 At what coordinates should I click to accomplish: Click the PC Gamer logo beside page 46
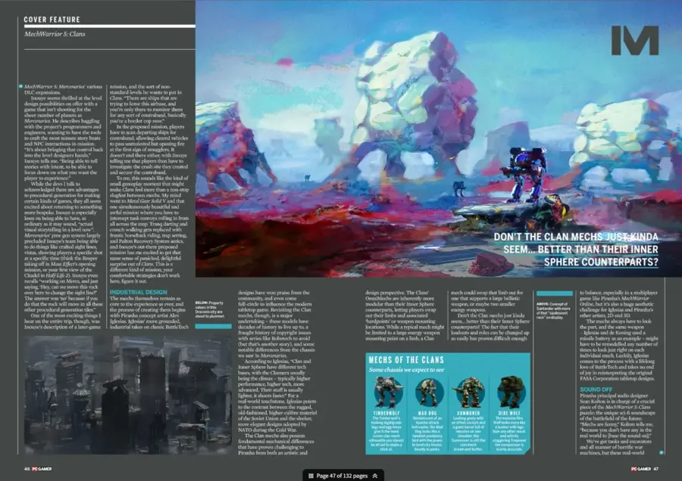click(42, 469)
